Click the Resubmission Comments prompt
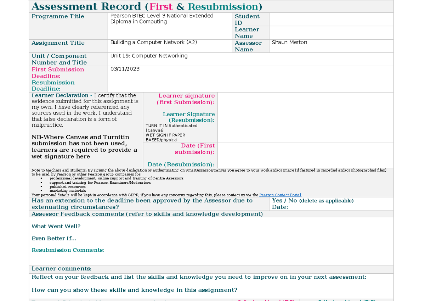The height and width of the screenshot is (301, 425). coord(68,250)
